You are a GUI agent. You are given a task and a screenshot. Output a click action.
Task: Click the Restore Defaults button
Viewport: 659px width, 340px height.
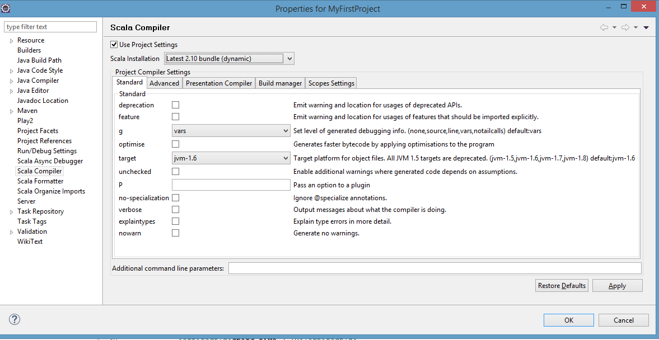561,285
